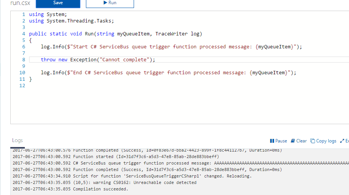This screenshot has width=349, height=195.
Task: Place cursor on throw new Exception line
Action: point(98,60)
